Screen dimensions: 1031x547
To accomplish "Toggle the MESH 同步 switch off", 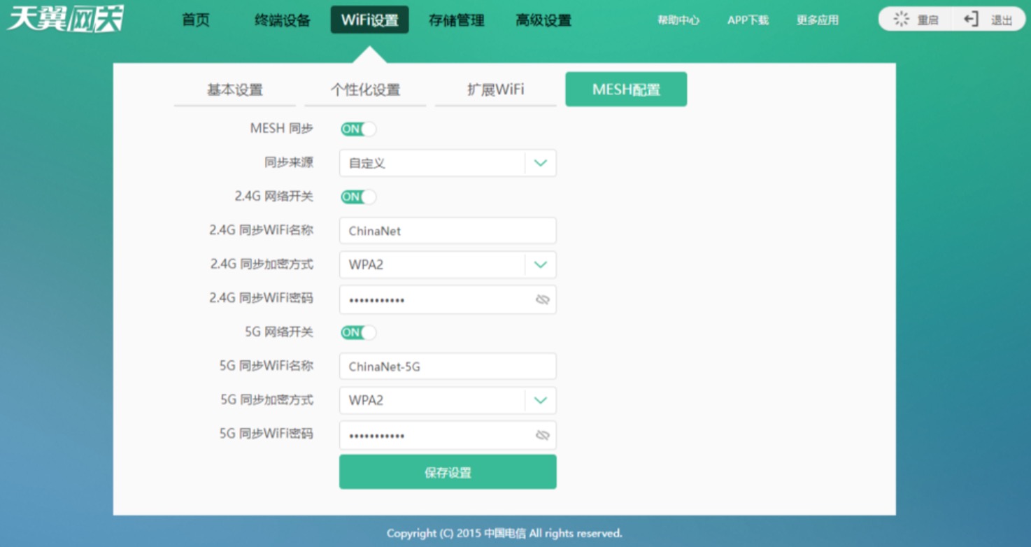I will [359, 129].
